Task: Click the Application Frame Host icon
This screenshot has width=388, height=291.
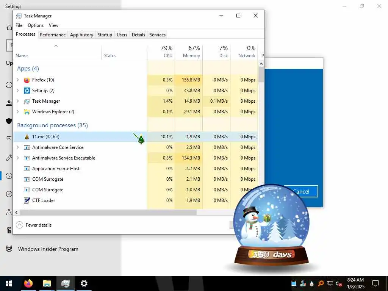Action: point(27,169)
